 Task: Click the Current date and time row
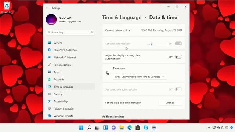click(x=144, y=30)
